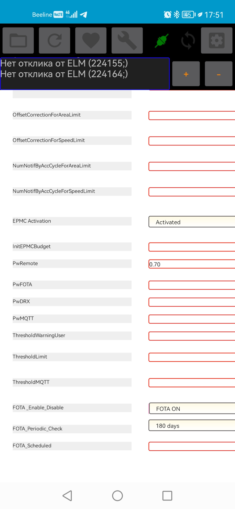Viewport: 235px width, 509px height.
Task: Tap the circular sync arrows icon
Action: pos(188,41)
